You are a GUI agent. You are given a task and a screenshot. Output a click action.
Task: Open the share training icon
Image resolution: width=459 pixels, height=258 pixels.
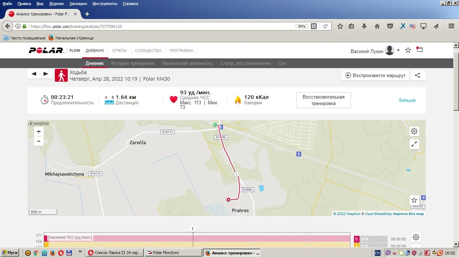417,75
